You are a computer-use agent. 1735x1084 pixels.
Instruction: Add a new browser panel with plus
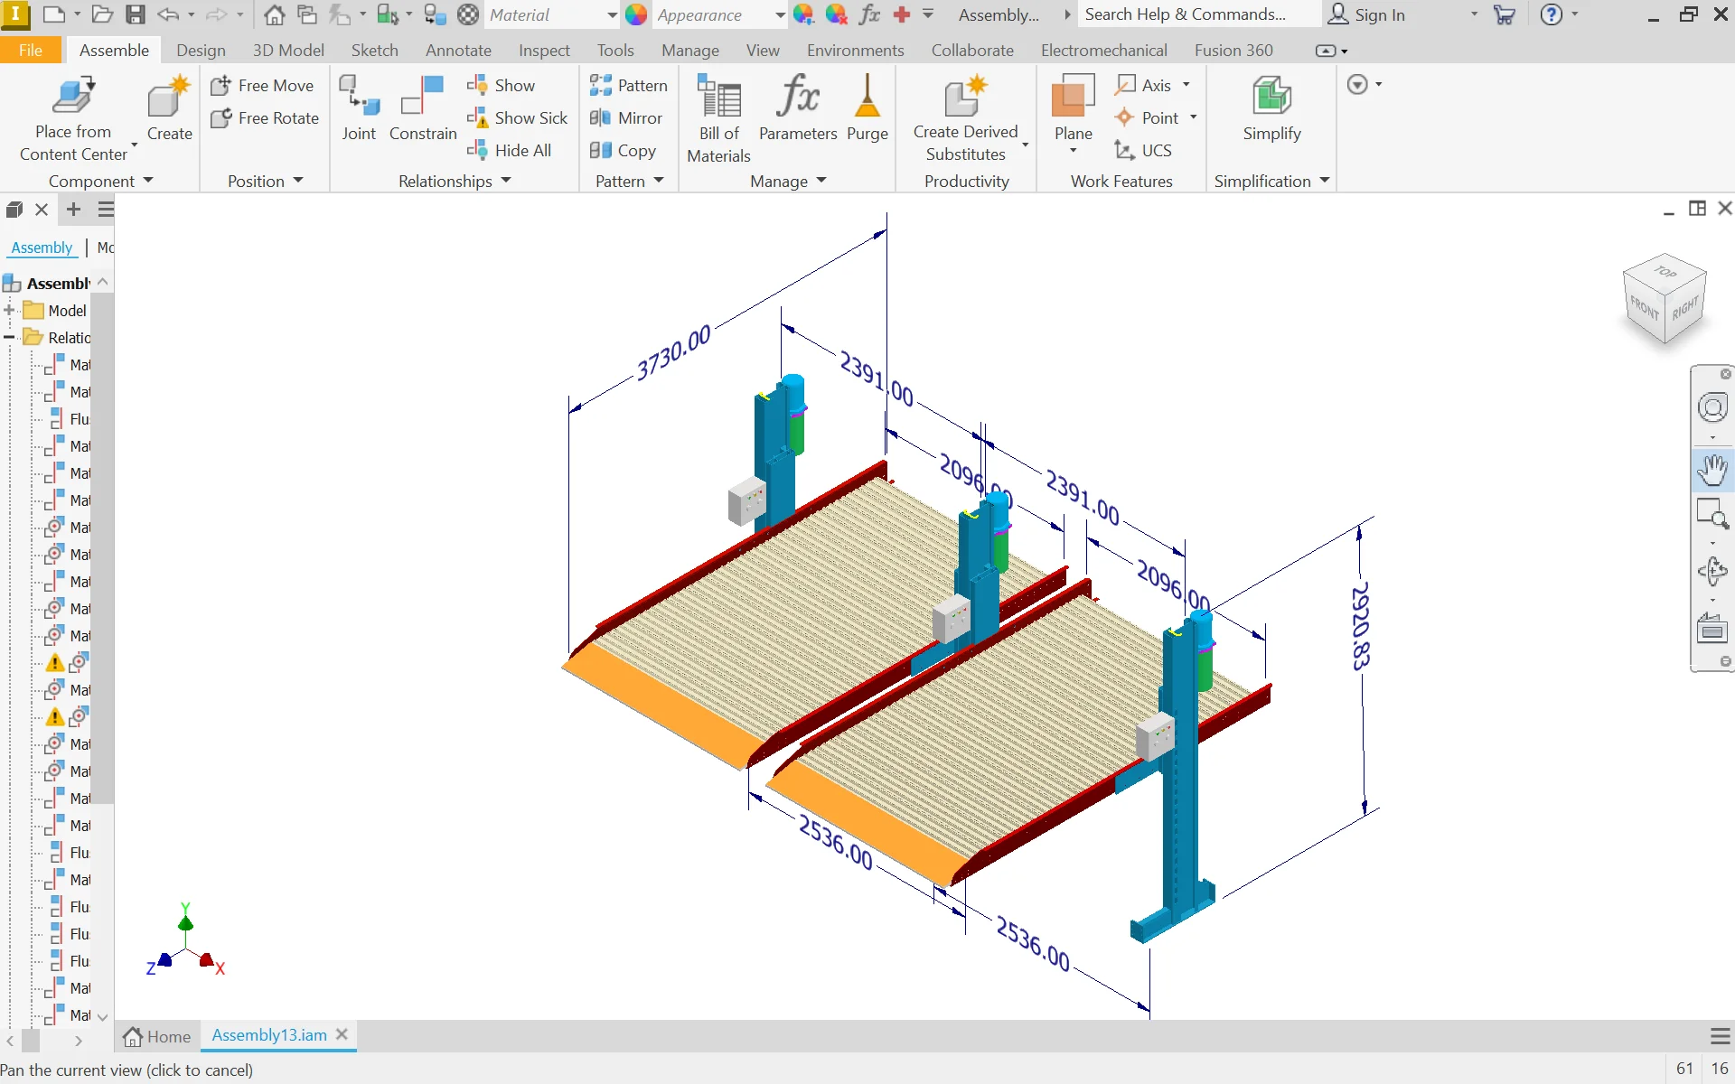point(73,210)
